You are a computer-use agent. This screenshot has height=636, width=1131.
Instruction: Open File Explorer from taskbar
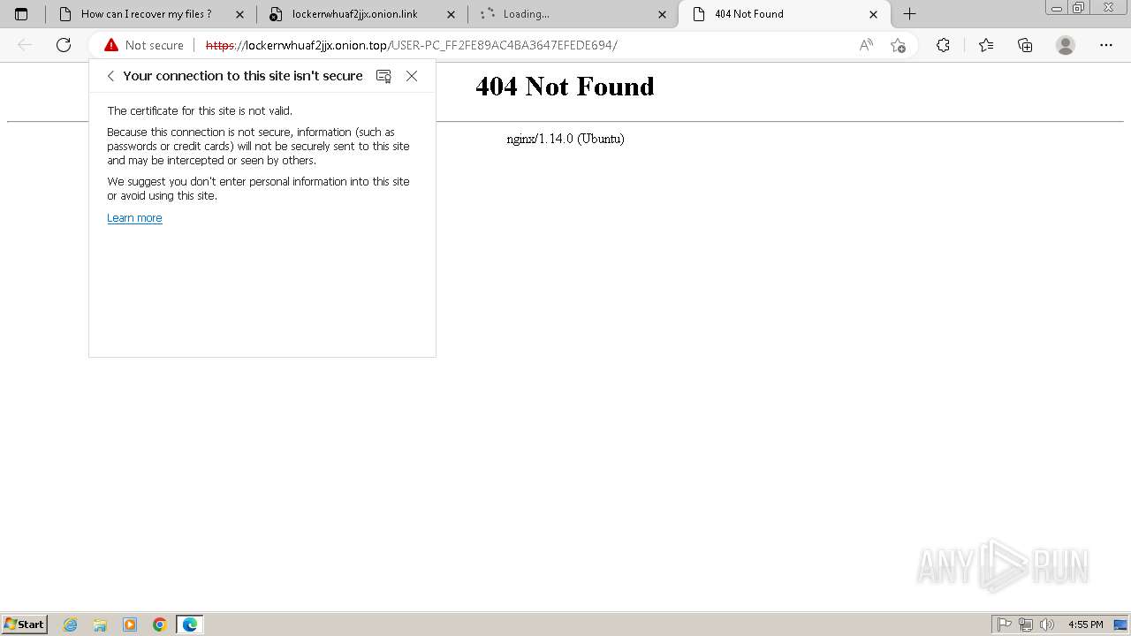(x=100, y=625)
